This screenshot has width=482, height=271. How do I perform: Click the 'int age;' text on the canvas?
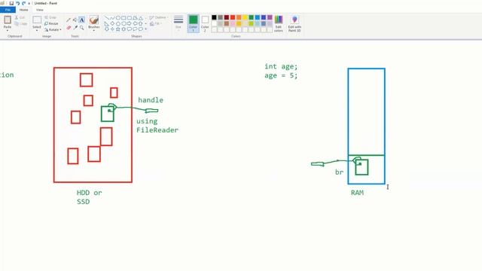(281, 66)
